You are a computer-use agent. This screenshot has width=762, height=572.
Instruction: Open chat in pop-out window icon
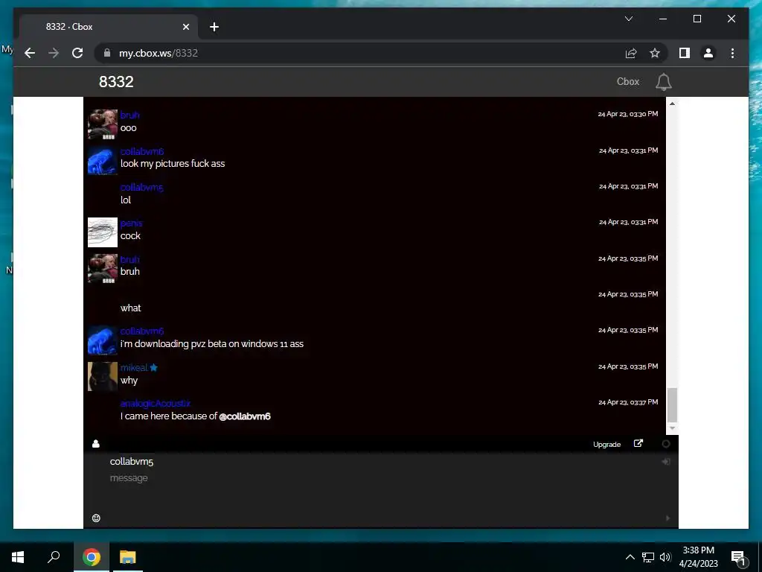point(638,444)
